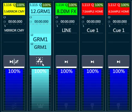Select the cyan 12.GRM1 executor header
This screenshot has width=132, height=112.
(x=40, y=9)
